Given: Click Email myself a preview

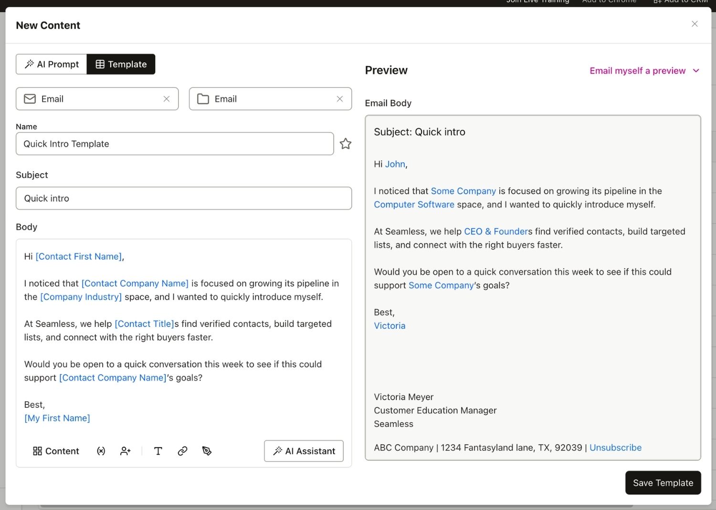Looking at the screenshot, I should click(x=637, y=71).
